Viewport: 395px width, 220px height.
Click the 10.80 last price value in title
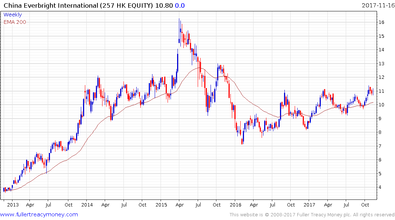coord(164,5)
